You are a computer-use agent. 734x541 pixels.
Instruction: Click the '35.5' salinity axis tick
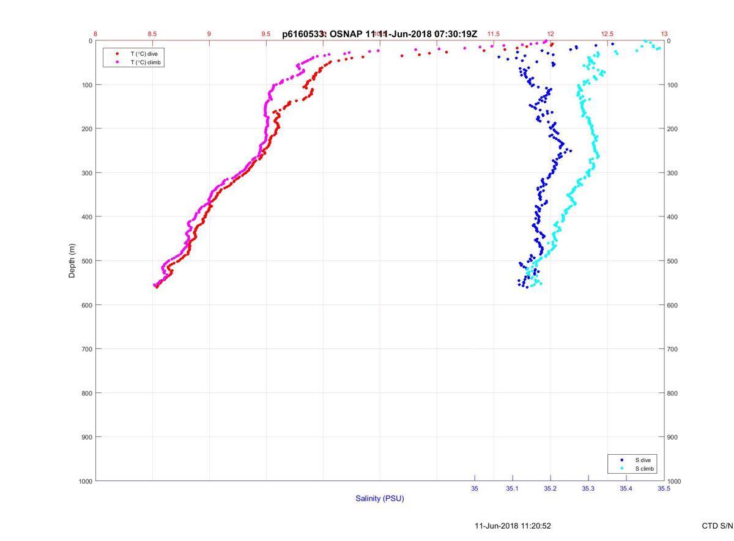[664, 488]
